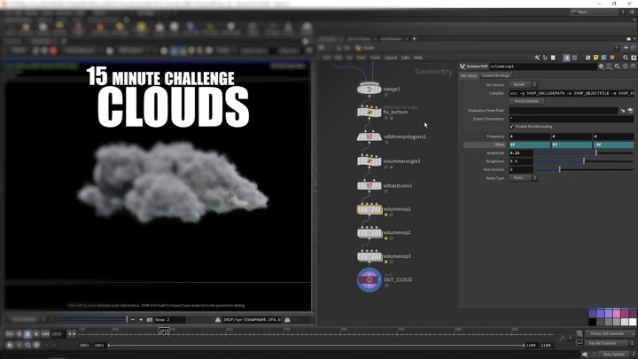Select the vdbactivate1 node

tap(369, 185)
